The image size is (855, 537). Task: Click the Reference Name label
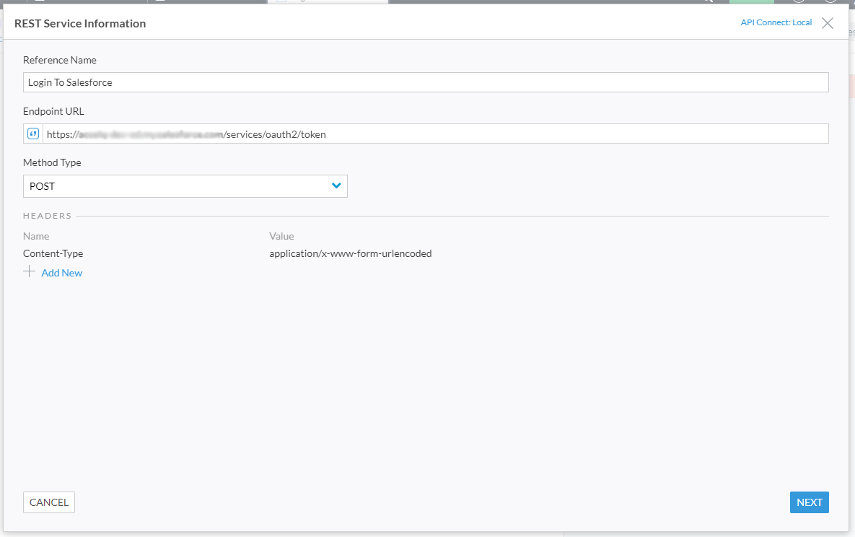(x=60, y=60)
